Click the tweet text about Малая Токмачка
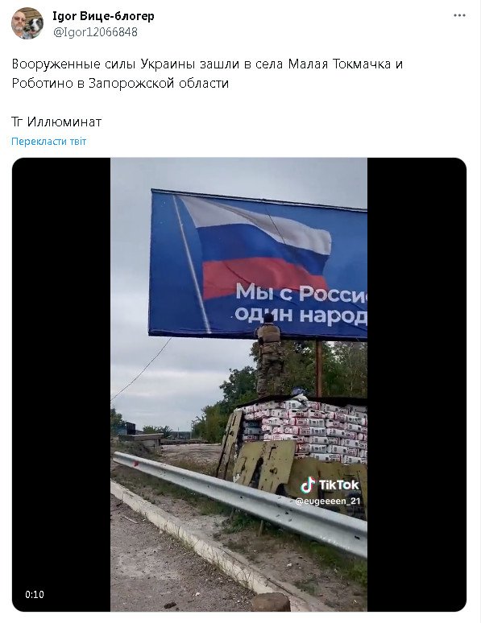Viewport: 481px width, 623px height. coord(207,73)
